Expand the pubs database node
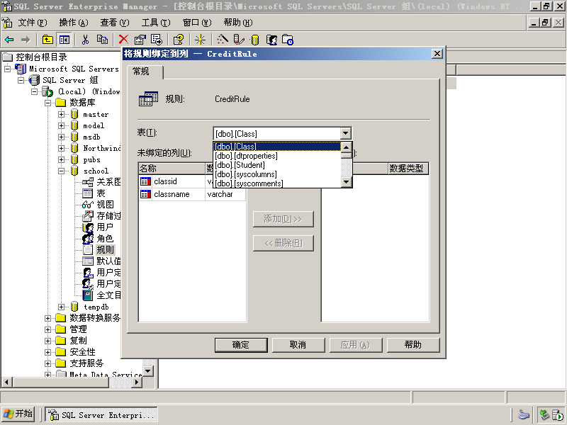The height and width of the screenshot is (425, 567). (x=62, y=160)
